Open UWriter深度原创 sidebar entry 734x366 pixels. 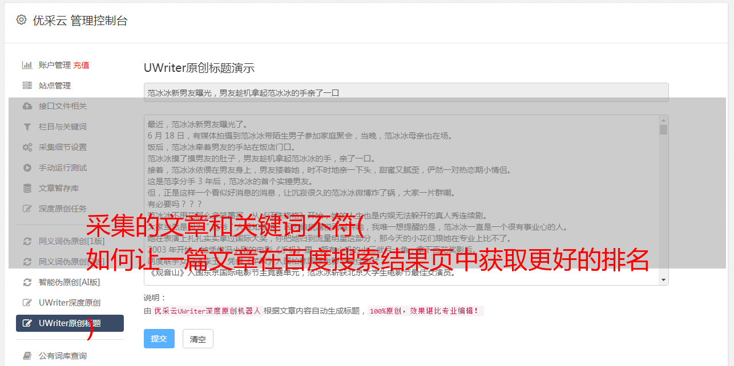[70, 303]
